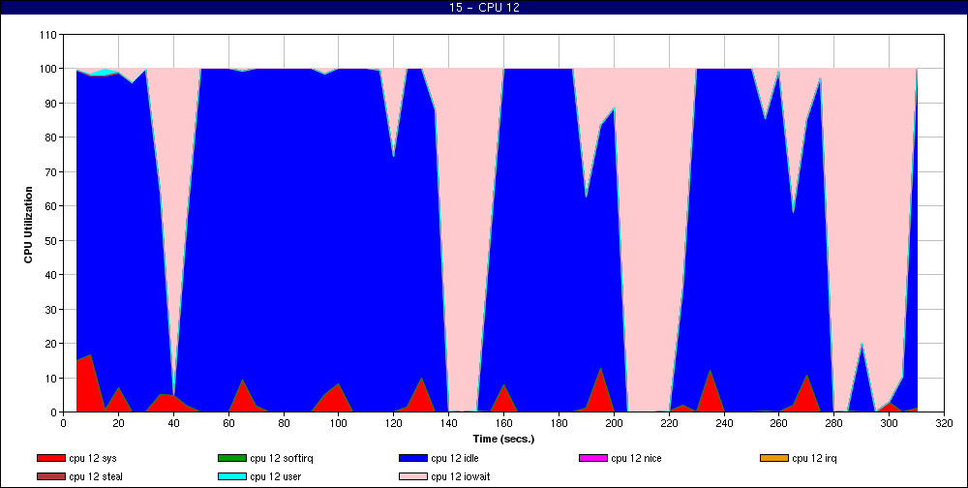This screenshot has width=968, height=488.
Task: Click the brown cpu 12 steal legend swatch
Action: pos(50,477)
